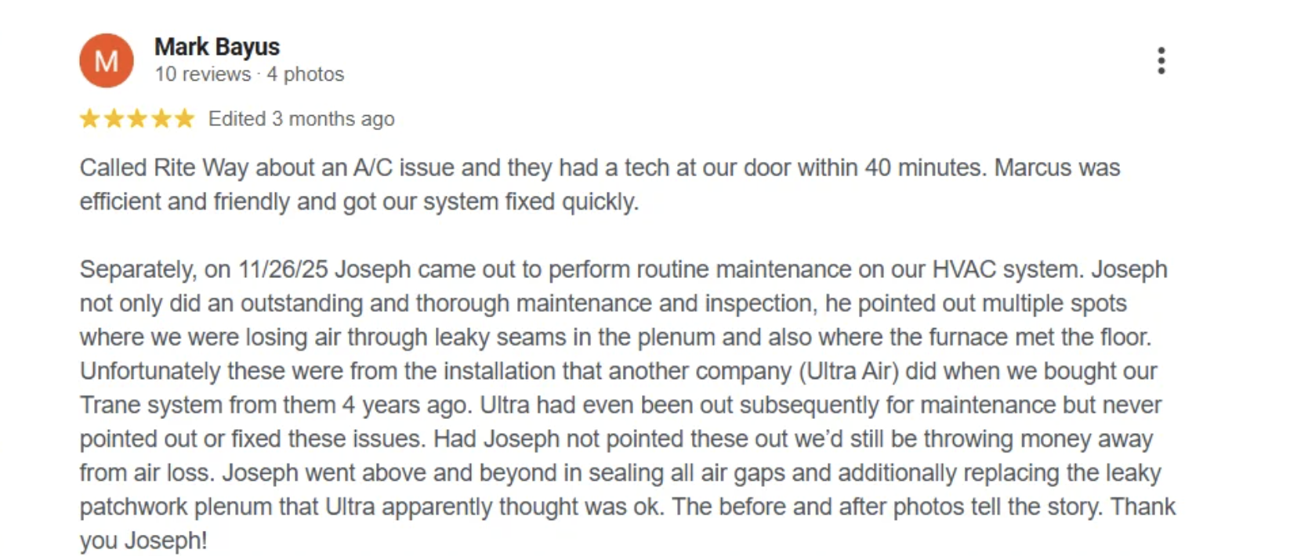The height and width of the screenshot is (556, 1290).
Task: Click the fourth gold rating star
Action: pos(161,119)
